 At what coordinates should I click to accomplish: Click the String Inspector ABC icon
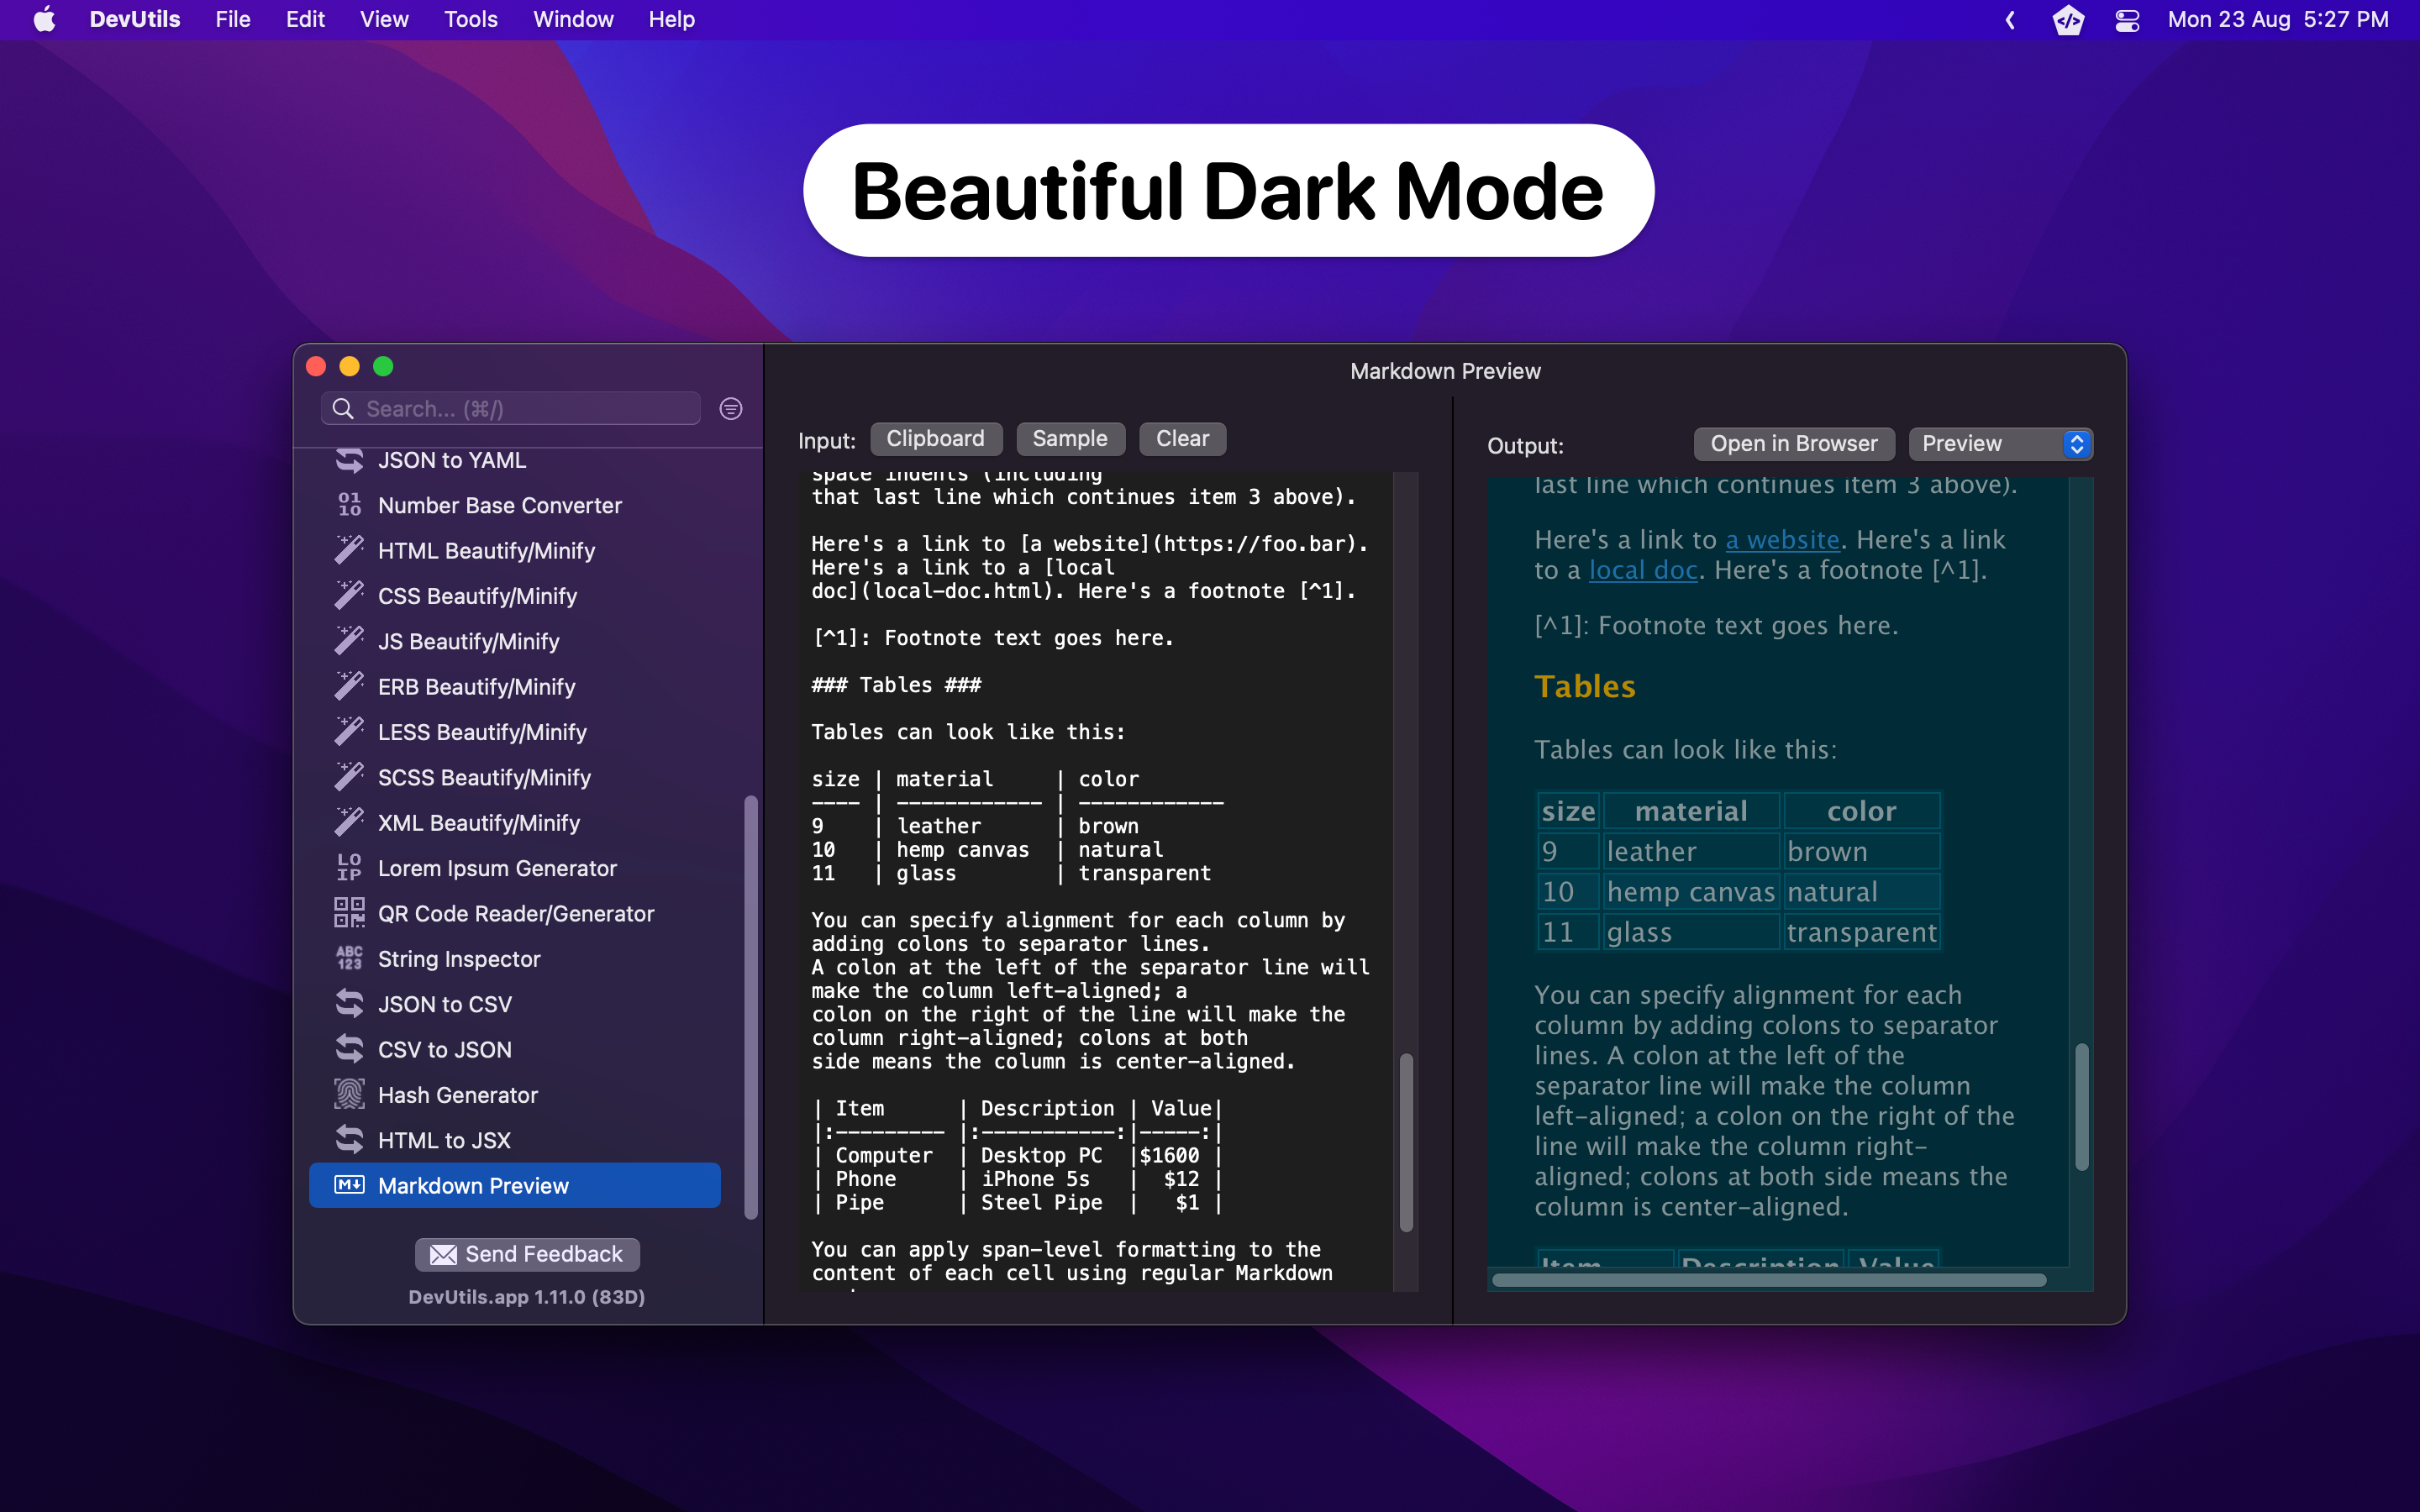point(349,958)
